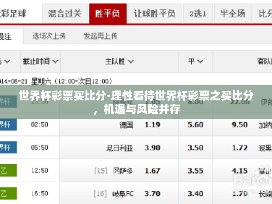Screen dimensions: 272x204
Task: Pick 尼日利亚 home win odds 3.90
Action: click(x=152, y=148)
